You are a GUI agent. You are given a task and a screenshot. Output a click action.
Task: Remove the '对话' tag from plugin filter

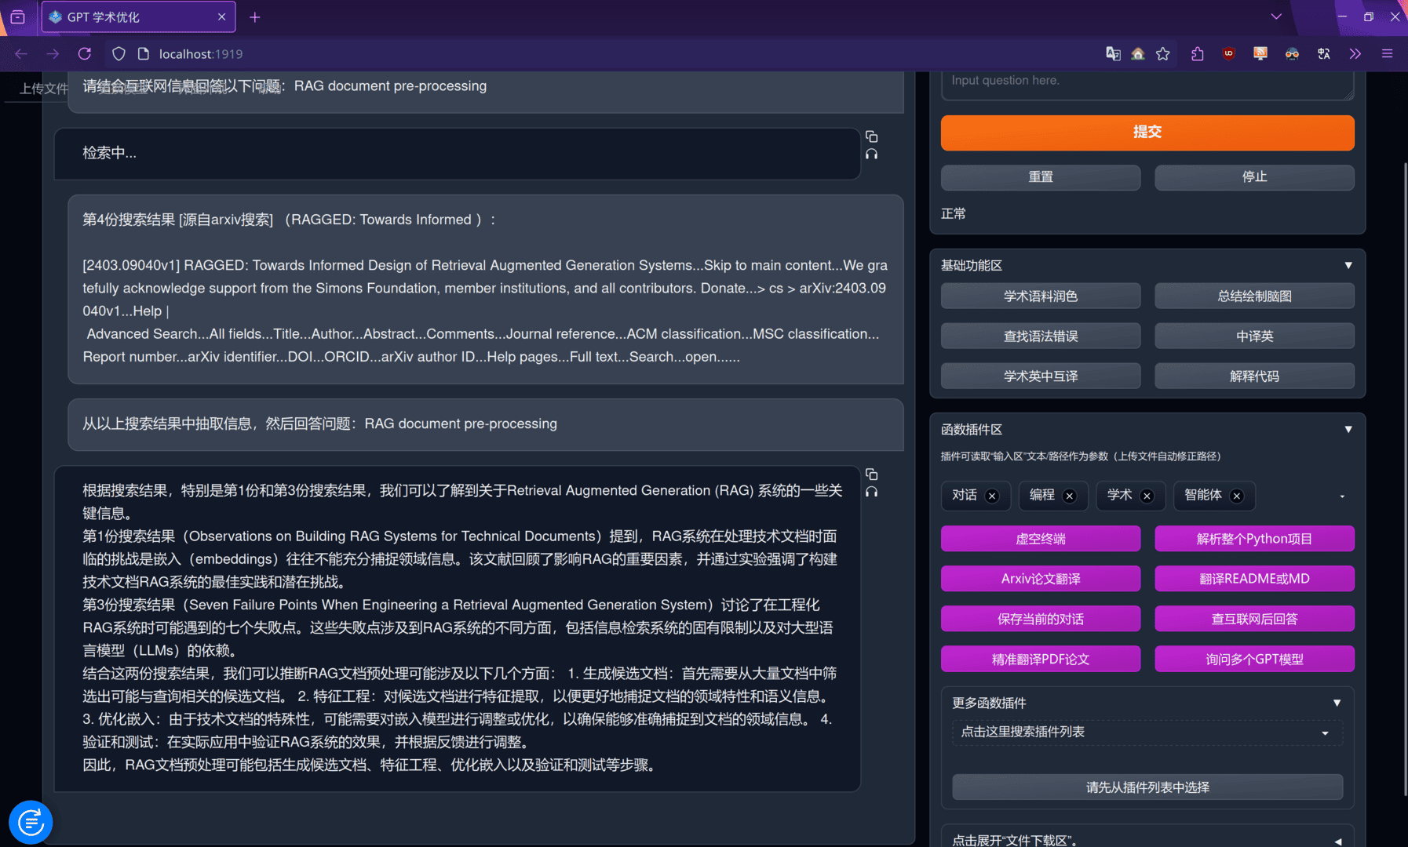point(992,496)
